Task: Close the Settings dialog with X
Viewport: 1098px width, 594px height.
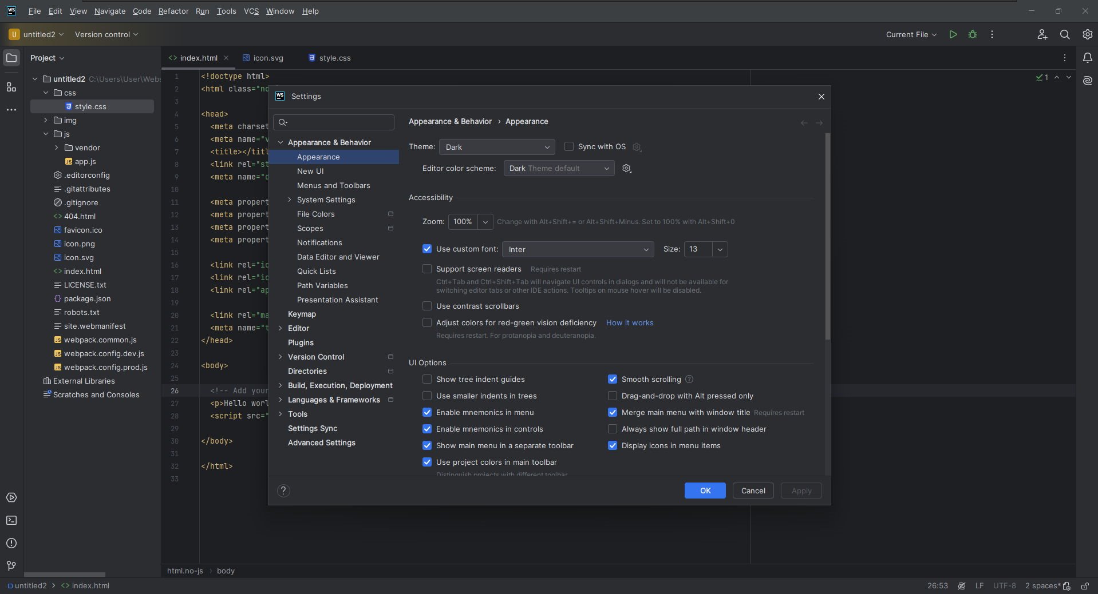Action: [821, 97]
